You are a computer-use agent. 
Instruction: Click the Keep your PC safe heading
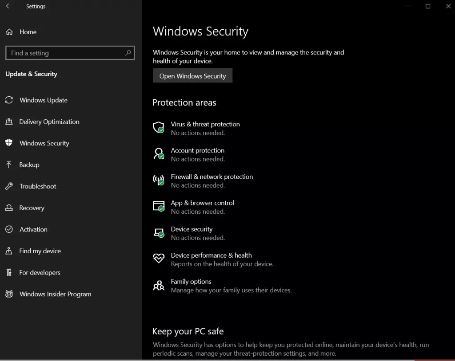coord(188,331)
